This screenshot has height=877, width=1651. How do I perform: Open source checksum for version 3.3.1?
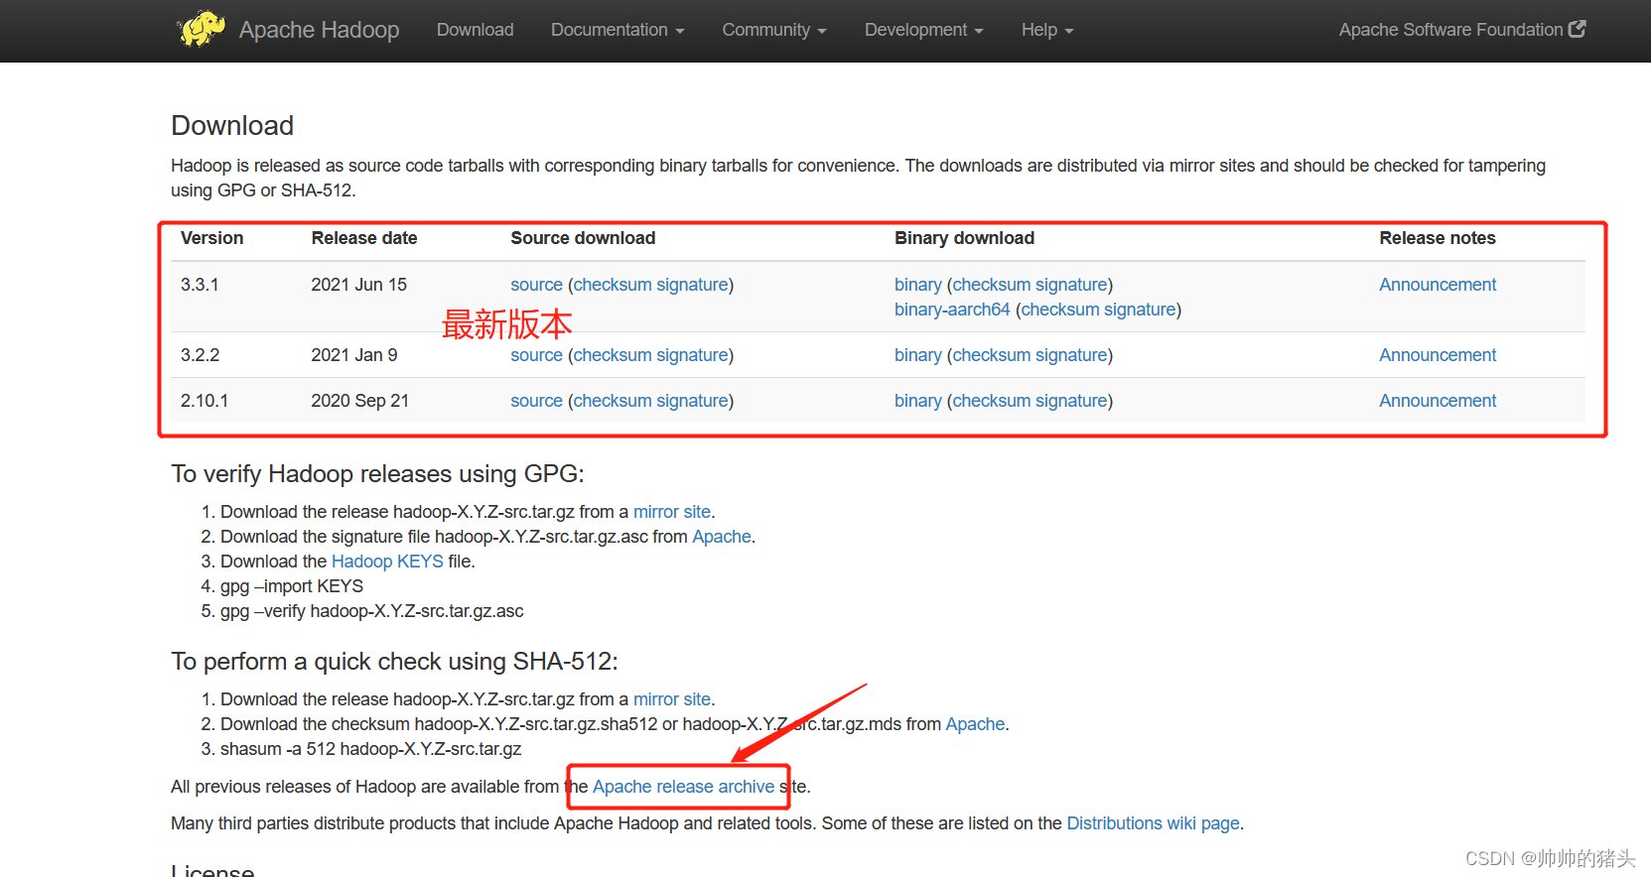pos(612,285)
